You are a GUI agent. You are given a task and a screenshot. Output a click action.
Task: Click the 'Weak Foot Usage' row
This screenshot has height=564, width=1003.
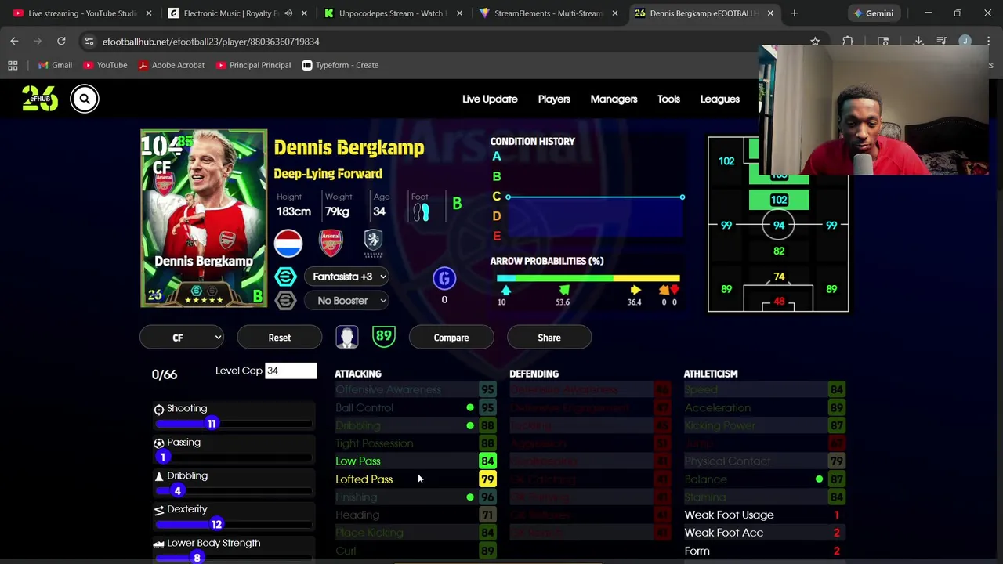pyautogui.click(x=766, y=515)
